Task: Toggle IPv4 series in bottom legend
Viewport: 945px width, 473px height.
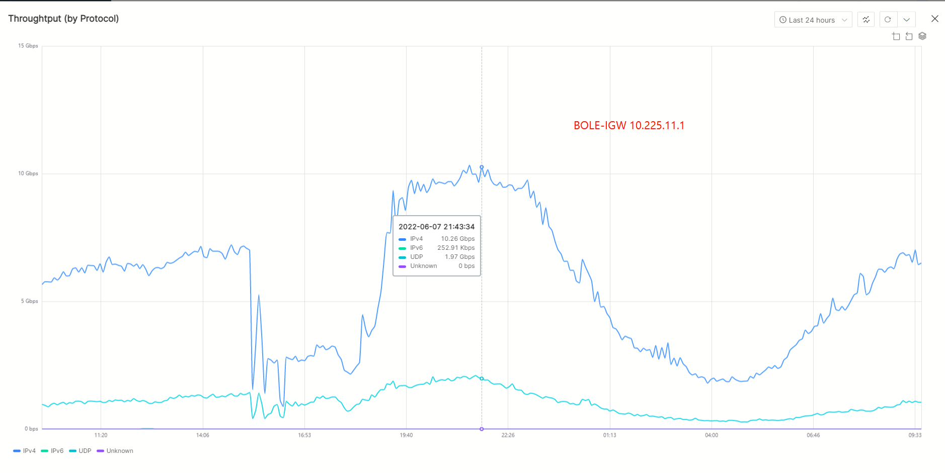Action: 25,451
